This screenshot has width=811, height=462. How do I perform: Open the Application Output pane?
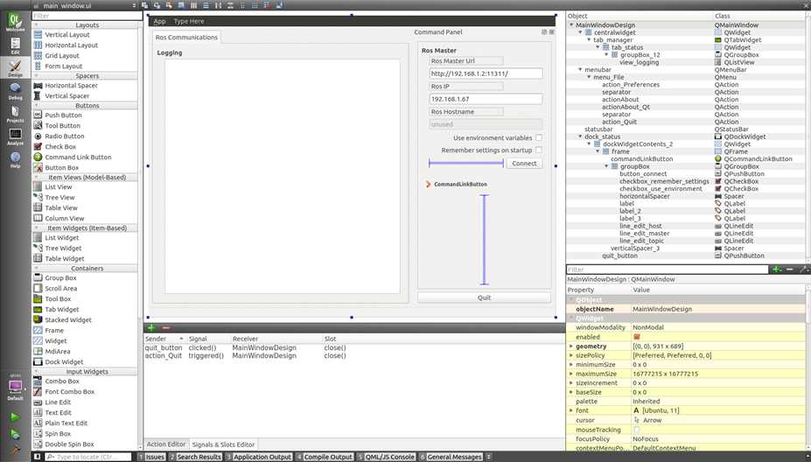click(259, 457)
